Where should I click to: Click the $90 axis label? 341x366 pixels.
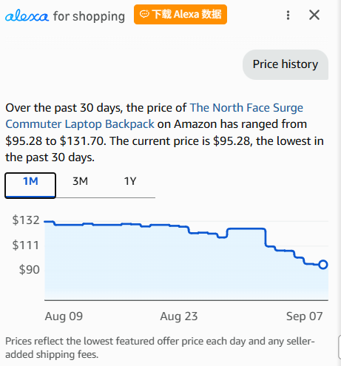[30, 269]
